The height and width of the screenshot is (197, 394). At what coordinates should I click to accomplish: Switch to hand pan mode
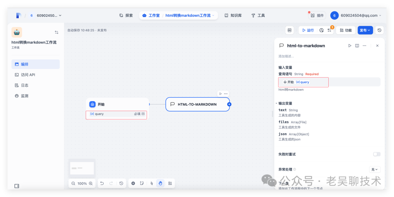(160, 184)
